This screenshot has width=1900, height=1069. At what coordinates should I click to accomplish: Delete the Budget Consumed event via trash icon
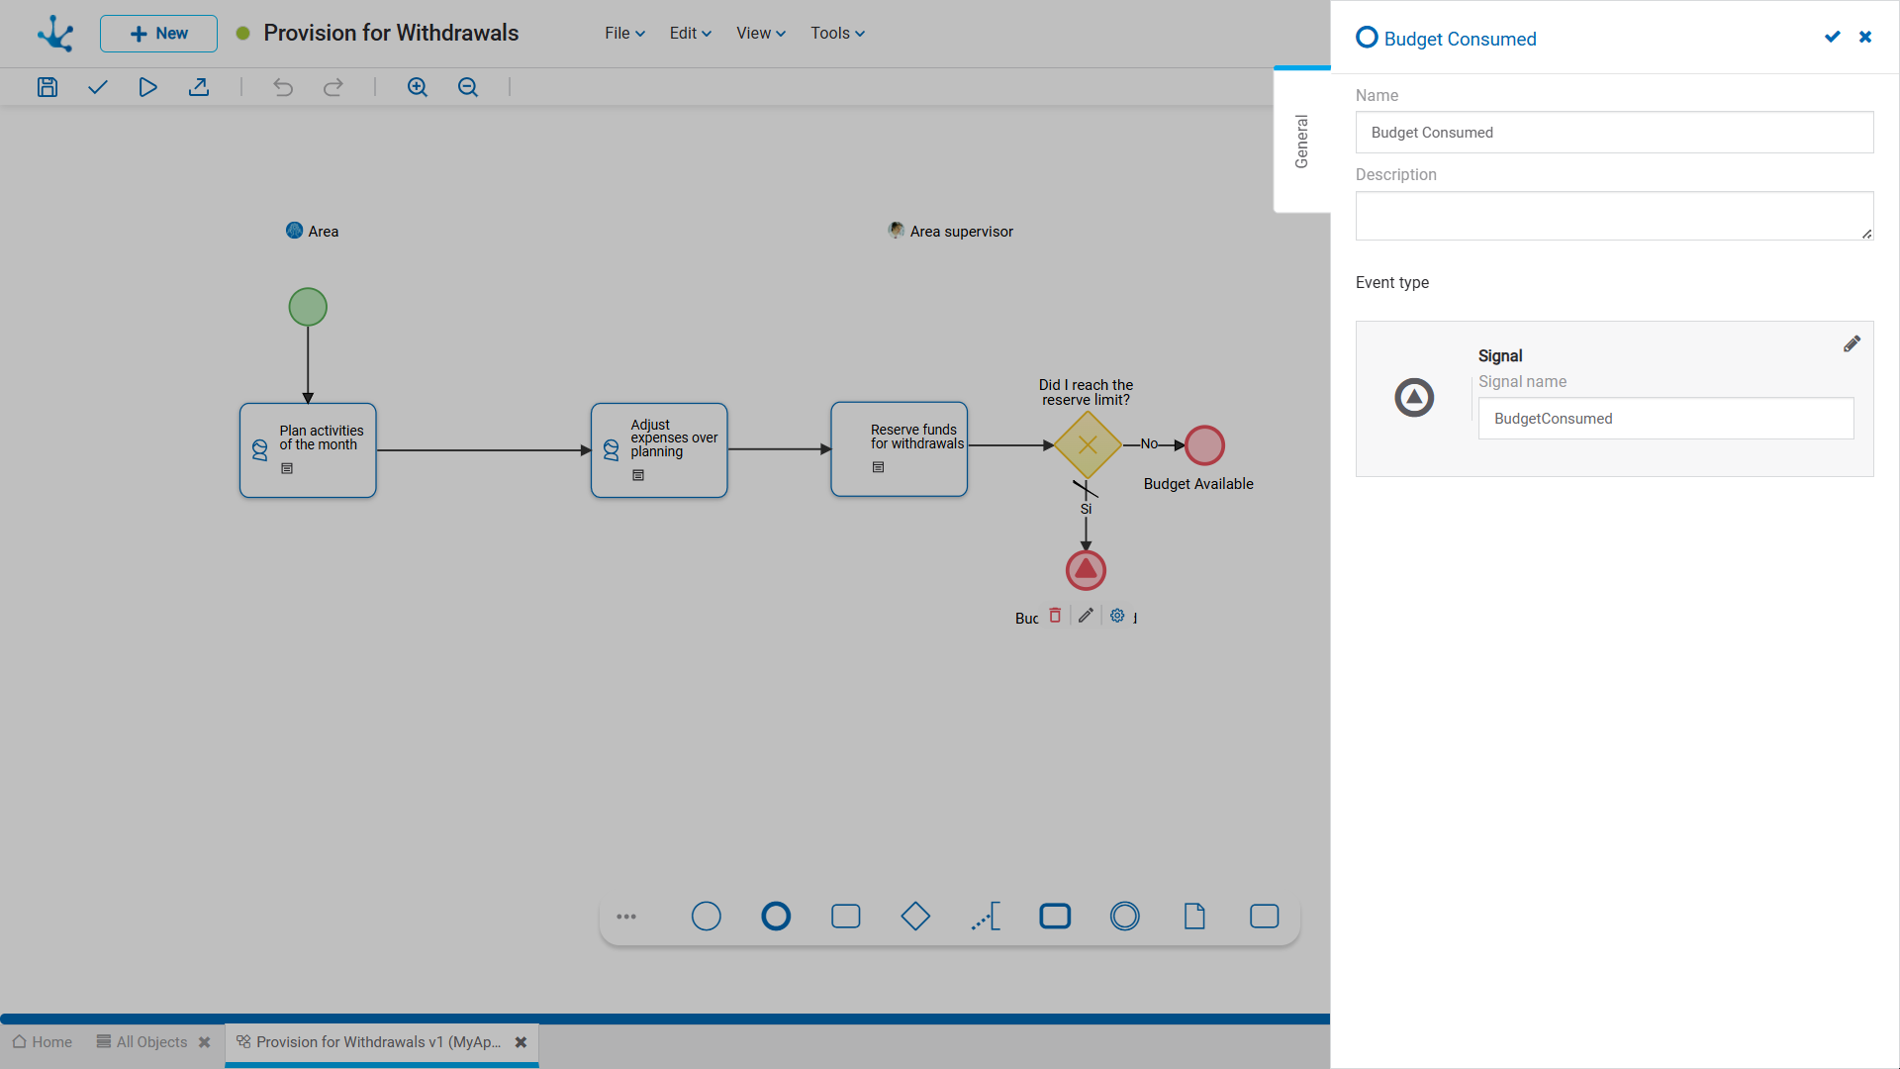pos(1055,616)
